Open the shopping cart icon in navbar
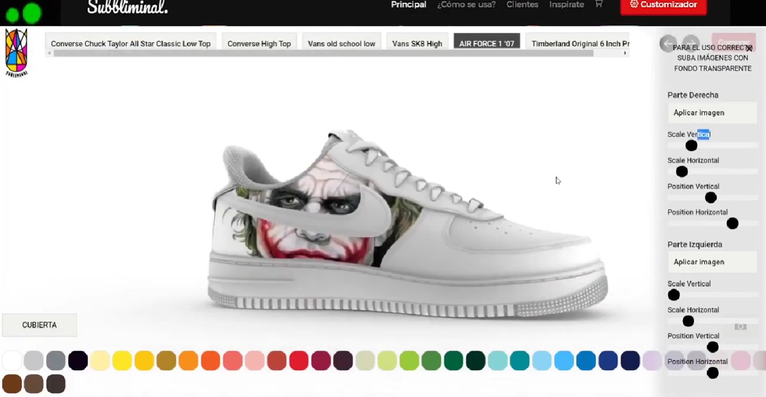The width and height of the screenshot is (766, 397). tap(598, 5)
